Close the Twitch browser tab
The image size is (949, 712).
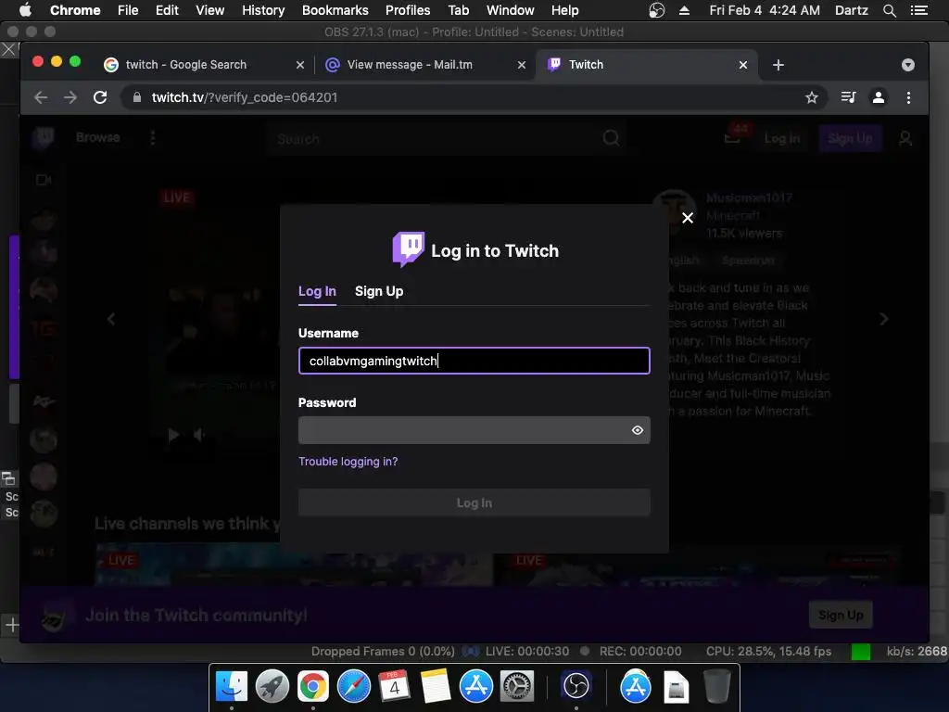pyautogui.click(x=743, y=65)
